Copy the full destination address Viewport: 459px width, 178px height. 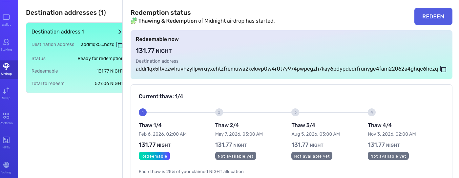(443, 69)
